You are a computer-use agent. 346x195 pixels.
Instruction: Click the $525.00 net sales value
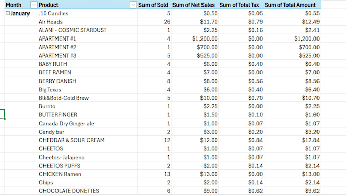click(x=207, y=56)
